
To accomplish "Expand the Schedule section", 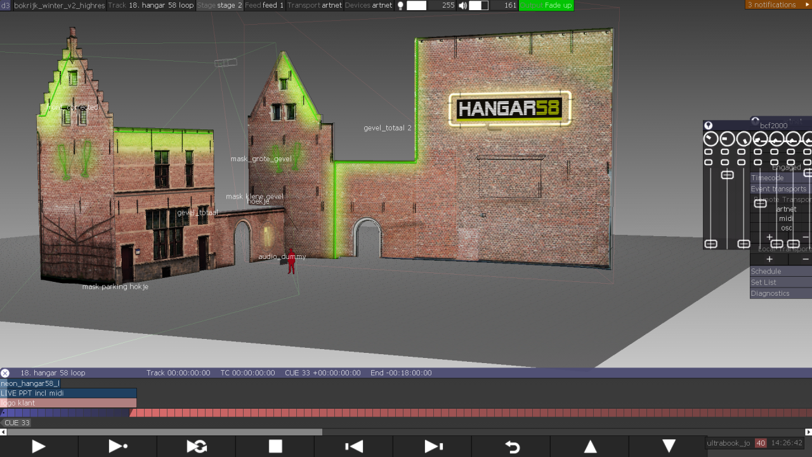I will tap(781, 271).
